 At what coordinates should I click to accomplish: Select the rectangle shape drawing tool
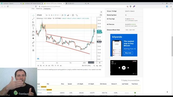coord(33,25)
